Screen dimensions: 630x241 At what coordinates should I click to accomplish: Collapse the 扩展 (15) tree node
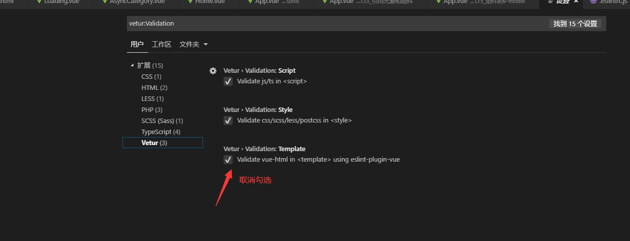(x=132, y=65)
